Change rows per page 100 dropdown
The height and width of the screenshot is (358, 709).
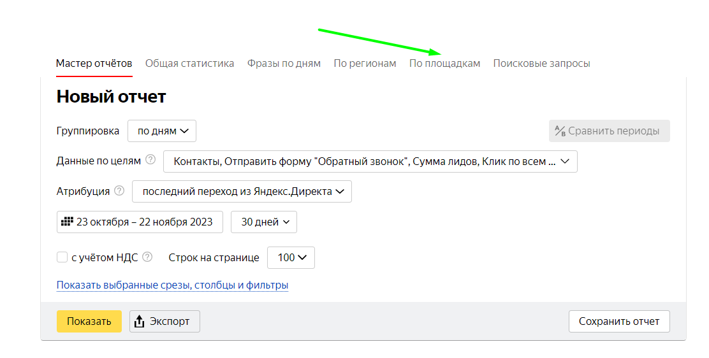291,257
